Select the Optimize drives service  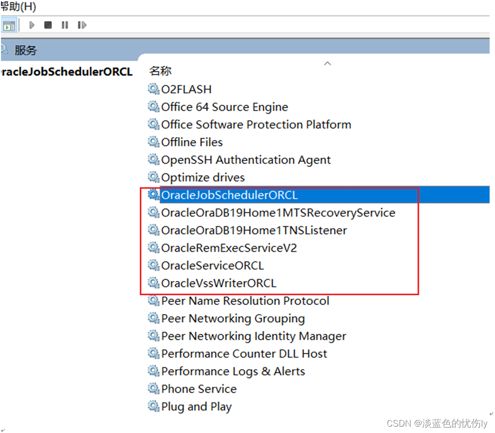(203, 178)
